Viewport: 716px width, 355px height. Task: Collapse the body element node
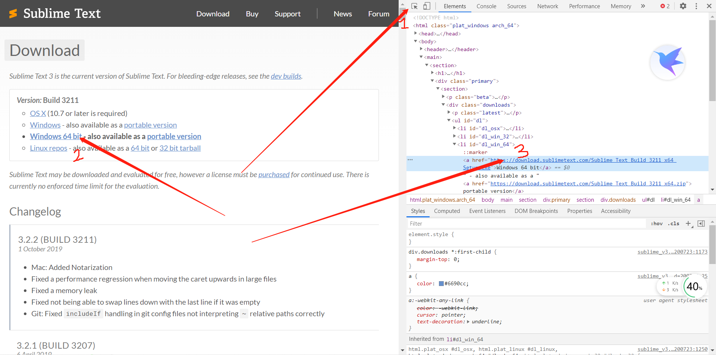pyautogui.click(x=416, y=41)
